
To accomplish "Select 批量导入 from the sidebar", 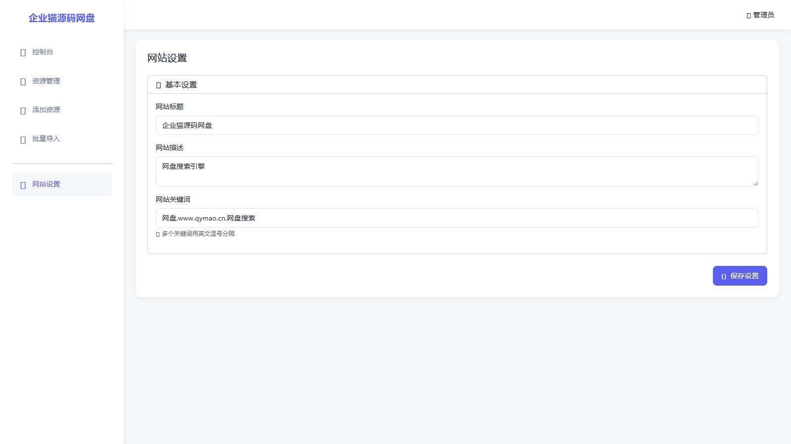I will click(x=62, y=139).
